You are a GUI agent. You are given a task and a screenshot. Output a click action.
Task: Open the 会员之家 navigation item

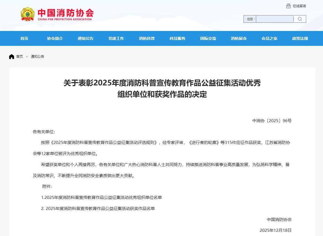click(x=269, y=38)
